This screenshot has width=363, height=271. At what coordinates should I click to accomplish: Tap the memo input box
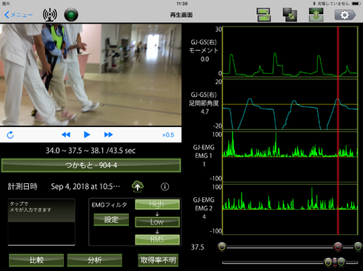click(x=41, y=222)
